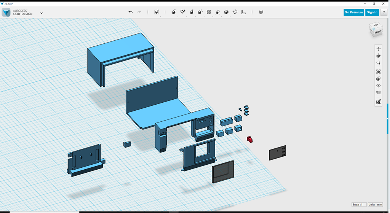Select the Measure tool icon
390x213 pixels.
243,12
